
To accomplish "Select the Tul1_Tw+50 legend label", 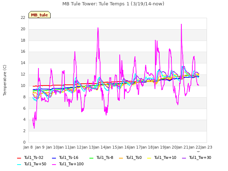I will (x=35, y=164).
